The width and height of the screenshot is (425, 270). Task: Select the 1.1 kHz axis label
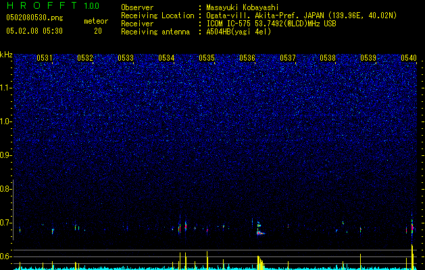tap(5, 88)
